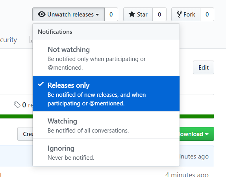Screen dimensions: 226x177
Task: Click the Star button
Action: tap(138, 15)
